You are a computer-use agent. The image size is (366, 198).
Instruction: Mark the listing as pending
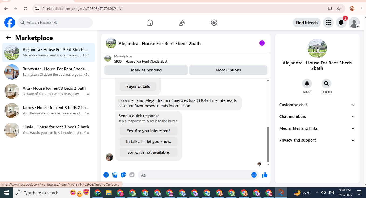(146, 70)
